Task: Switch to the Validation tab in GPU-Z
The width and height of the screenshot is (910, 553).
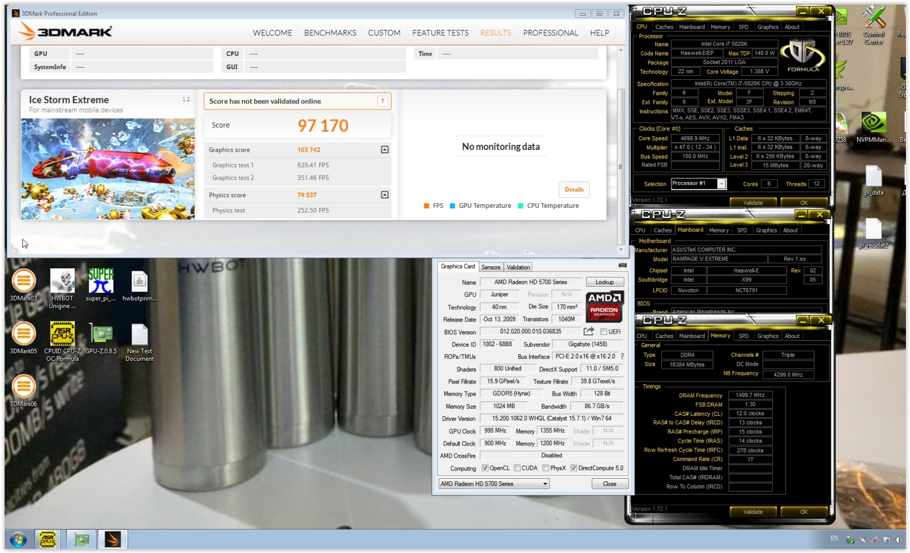Action: point(518,267)
